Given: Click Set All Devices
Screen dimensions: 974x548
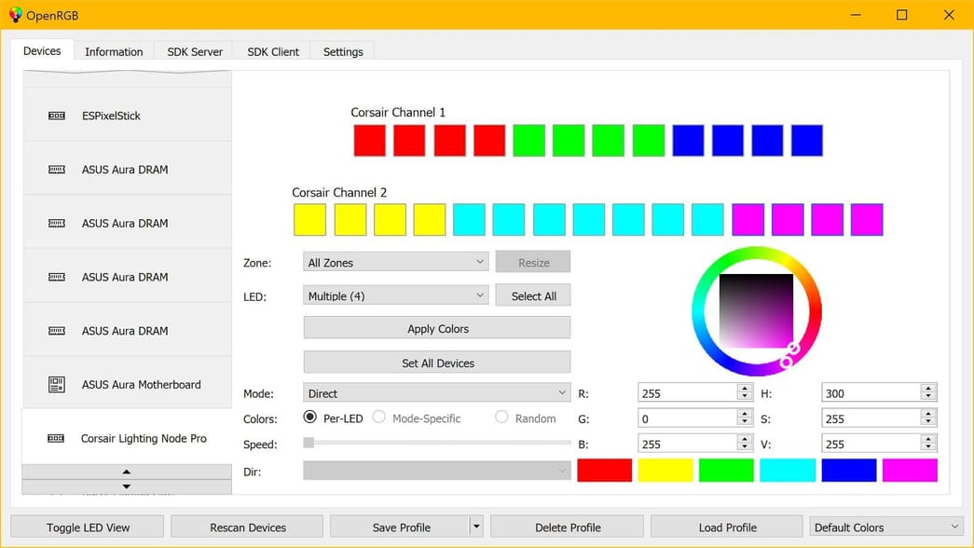Looking at the screenshot, I should (436, 362).
